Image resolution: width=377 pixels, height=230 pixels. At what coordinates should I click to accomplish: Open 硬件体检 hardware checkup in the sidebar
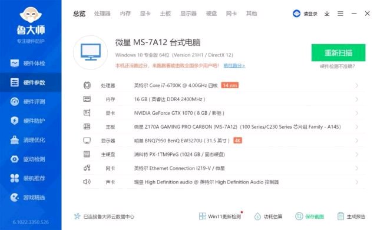point(28,64)
